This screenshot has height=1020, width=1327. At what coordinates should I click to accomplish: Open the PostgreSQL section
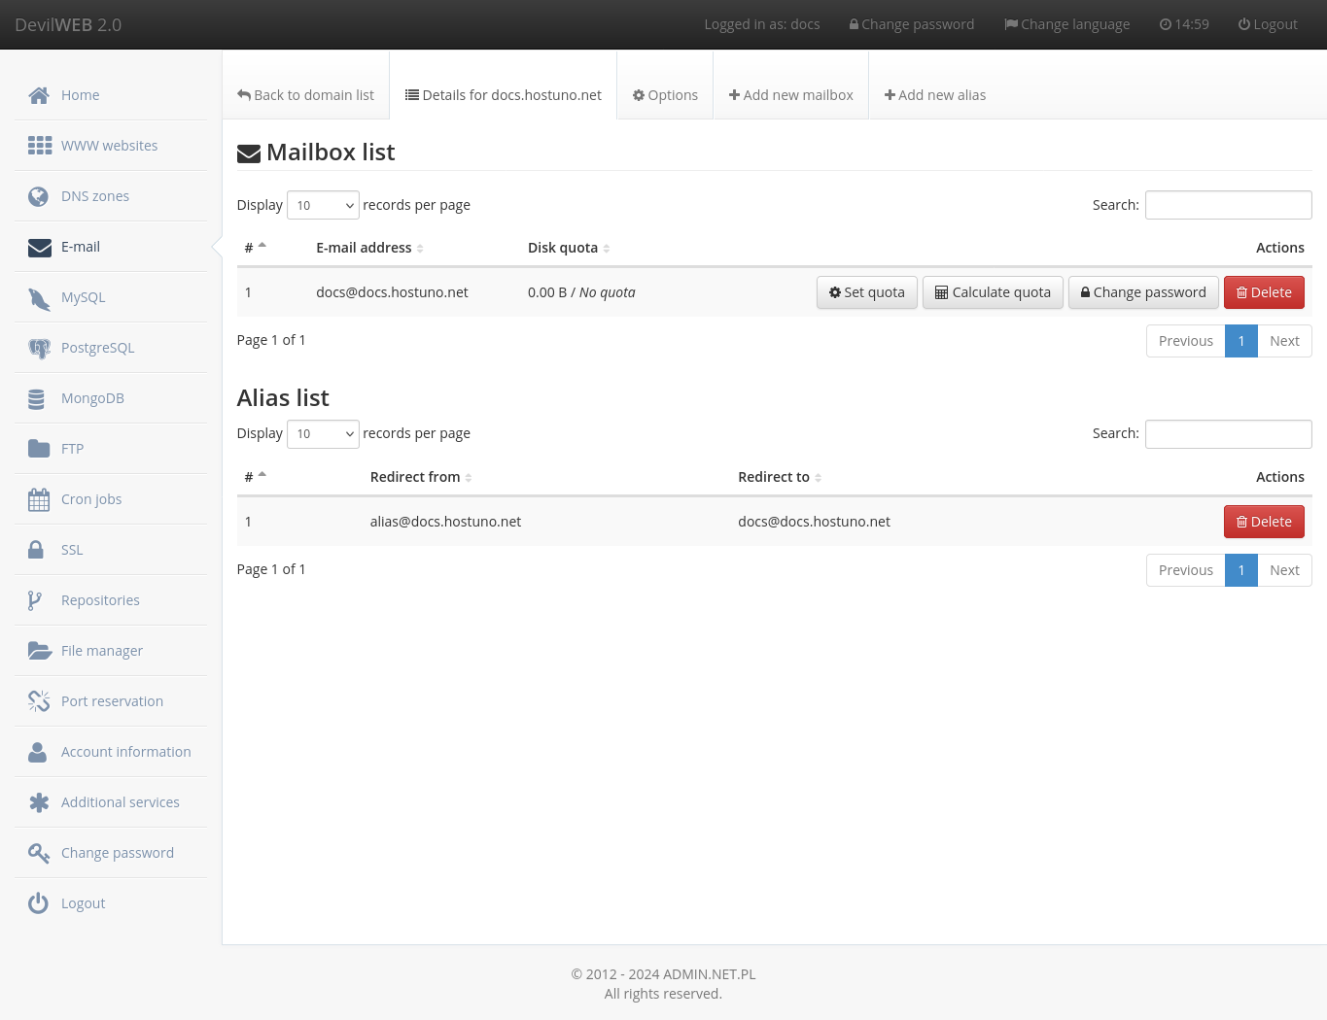pyautogui.click(x=97, y=347)
